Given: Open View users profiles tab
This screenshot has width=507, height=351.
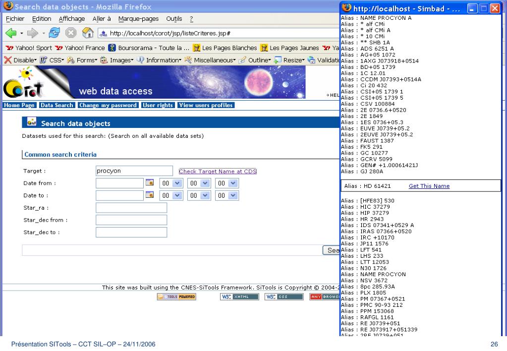Looking at the screenshot, I should tap(206, 105).
